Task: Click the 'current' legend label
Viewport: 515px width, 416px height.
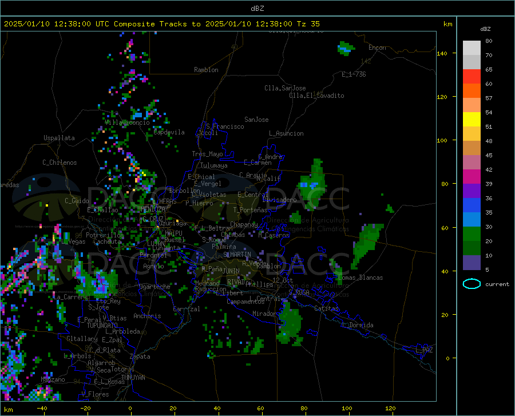Action: click(497, 284)
